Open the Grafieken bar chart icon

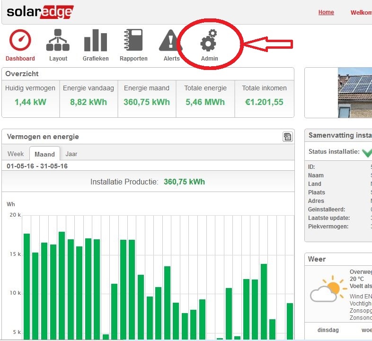[x=95, y=41]
